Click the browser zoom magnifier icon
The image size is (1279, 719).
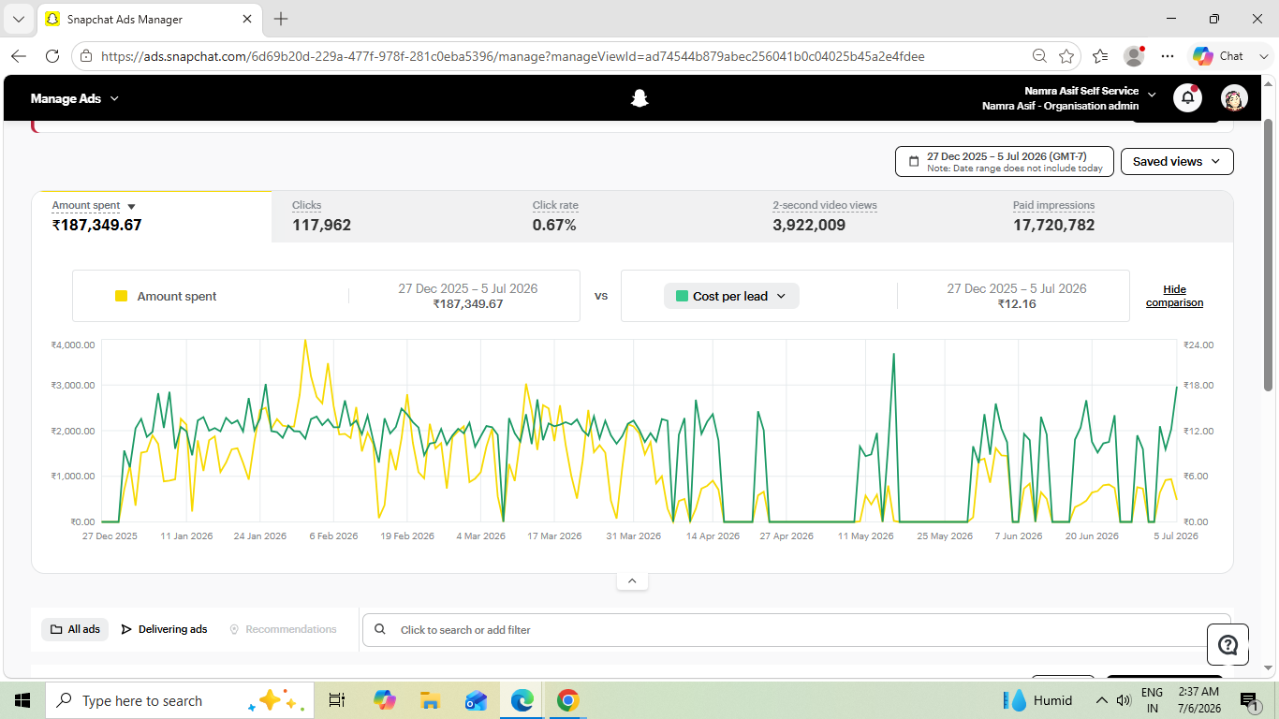click(1039, 56)
